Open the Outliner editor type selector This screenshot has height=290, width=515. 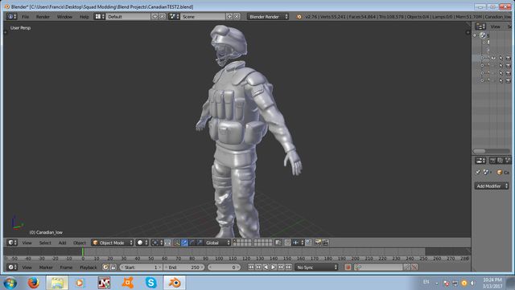tap(480, 27)
